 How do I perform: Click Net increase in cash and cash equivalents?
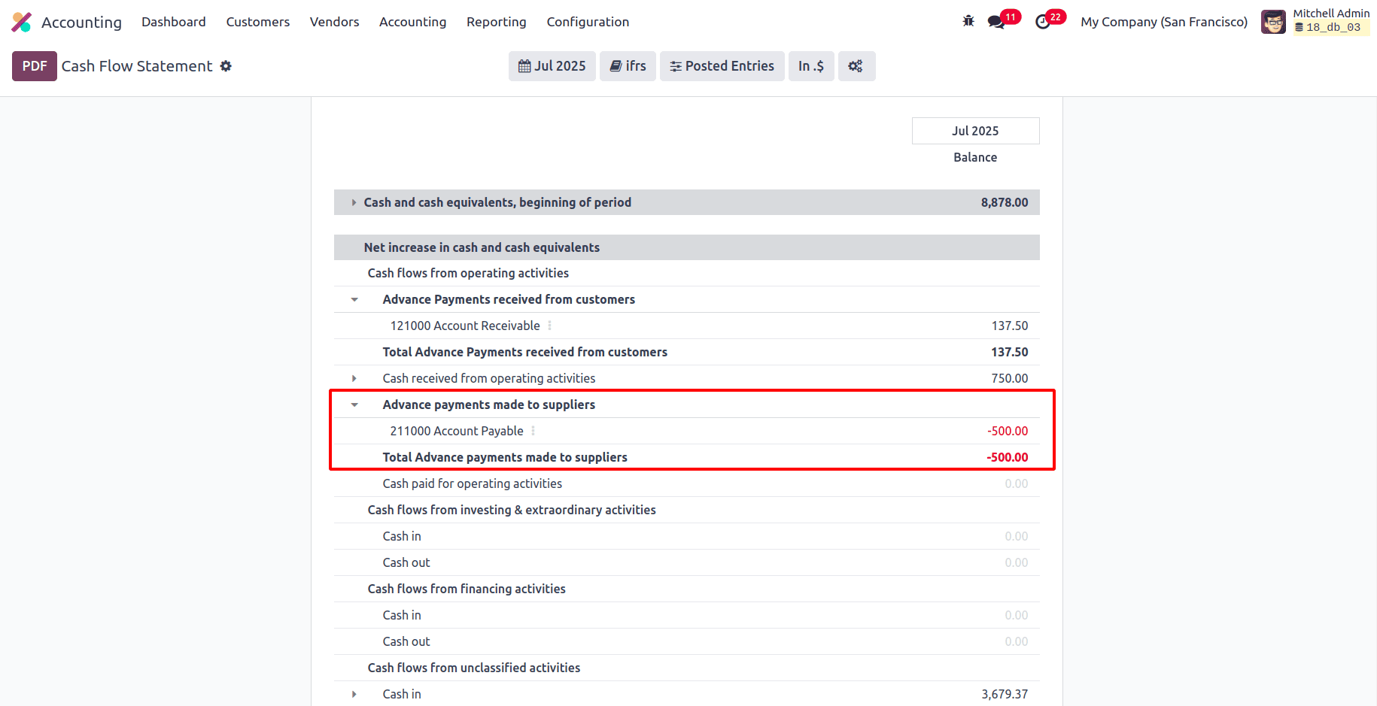click(x=482, y=247)
